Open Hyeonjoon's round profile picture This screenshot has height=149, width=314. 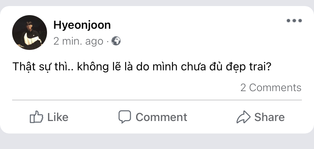tap(30, 33)
